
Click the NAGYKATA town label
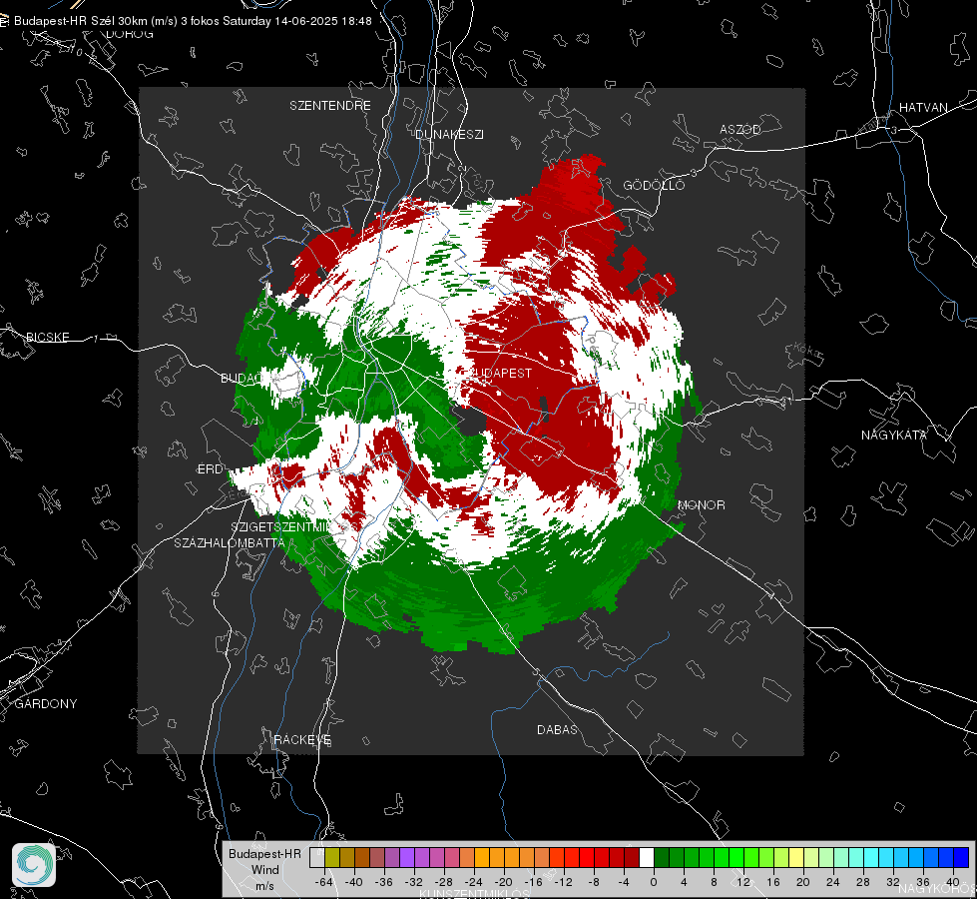894,435
